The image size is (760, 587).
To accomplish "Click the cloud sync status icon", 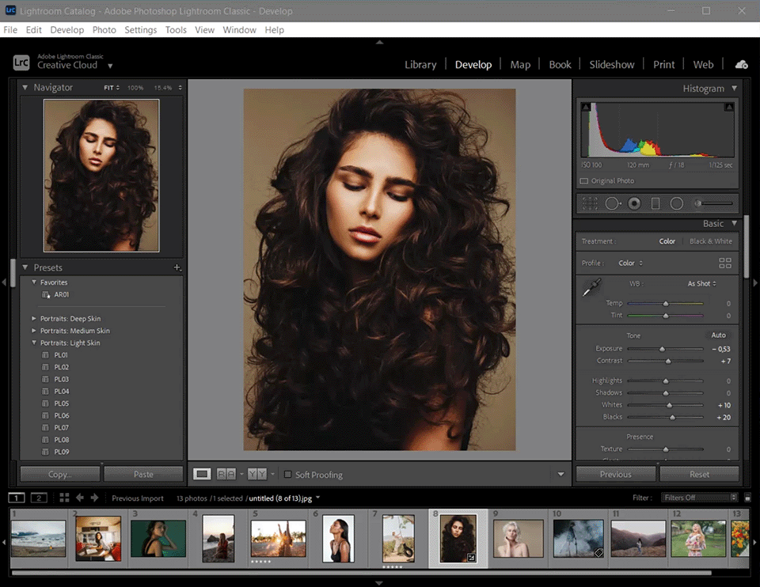I will tap(742, 64).
